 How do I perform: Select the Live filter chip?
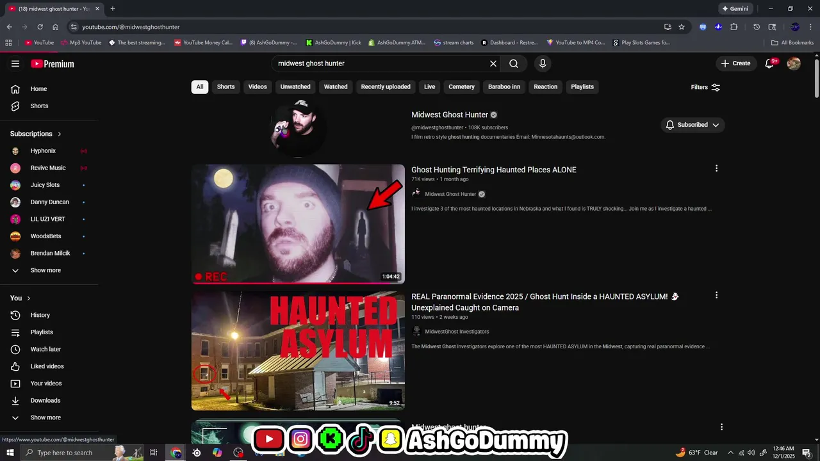point(429,86)
